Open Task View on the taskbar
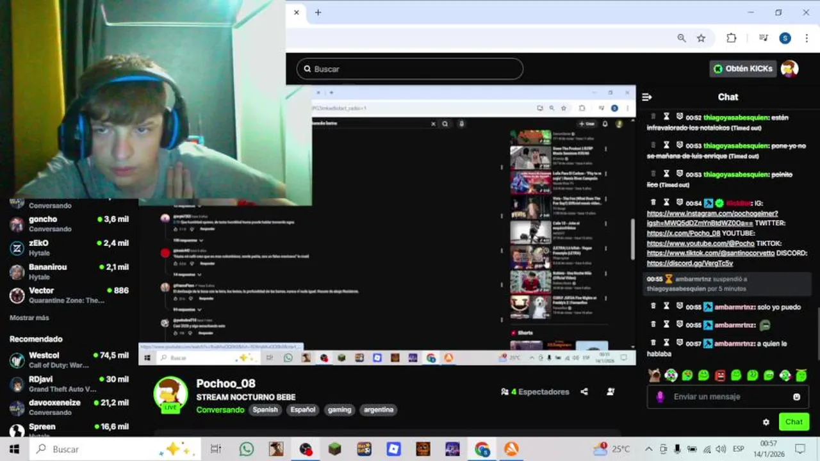This screenshot has height=461, width=820. click(216, 449)
